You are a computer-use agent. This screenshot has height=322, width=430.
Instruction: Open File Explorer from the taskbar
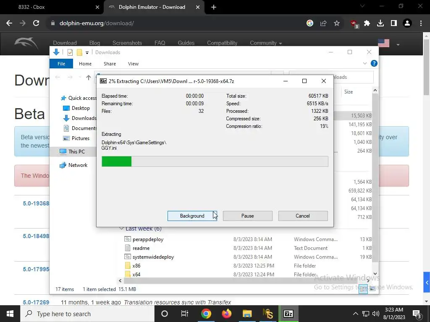(247, 314)
